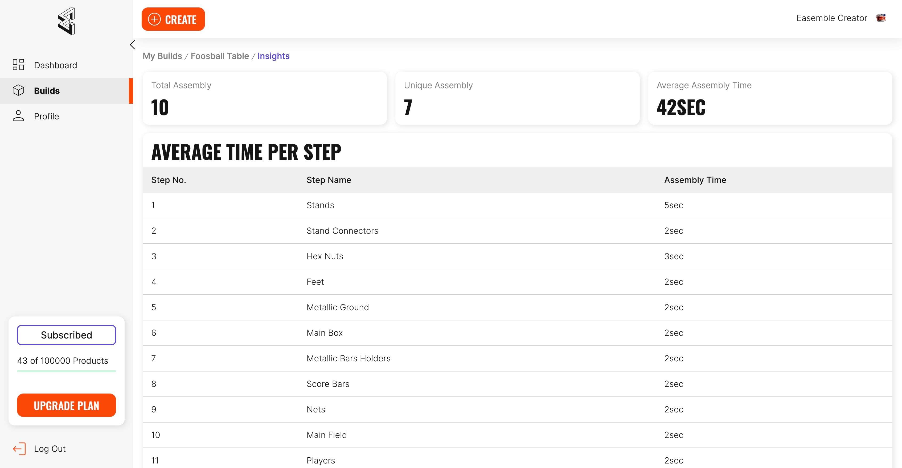Image resolution: width=902 pixels, height=468 pixels.
Task: Select the Hex Nuts step row
Action: pyautogui.click(x=325, y=256)
